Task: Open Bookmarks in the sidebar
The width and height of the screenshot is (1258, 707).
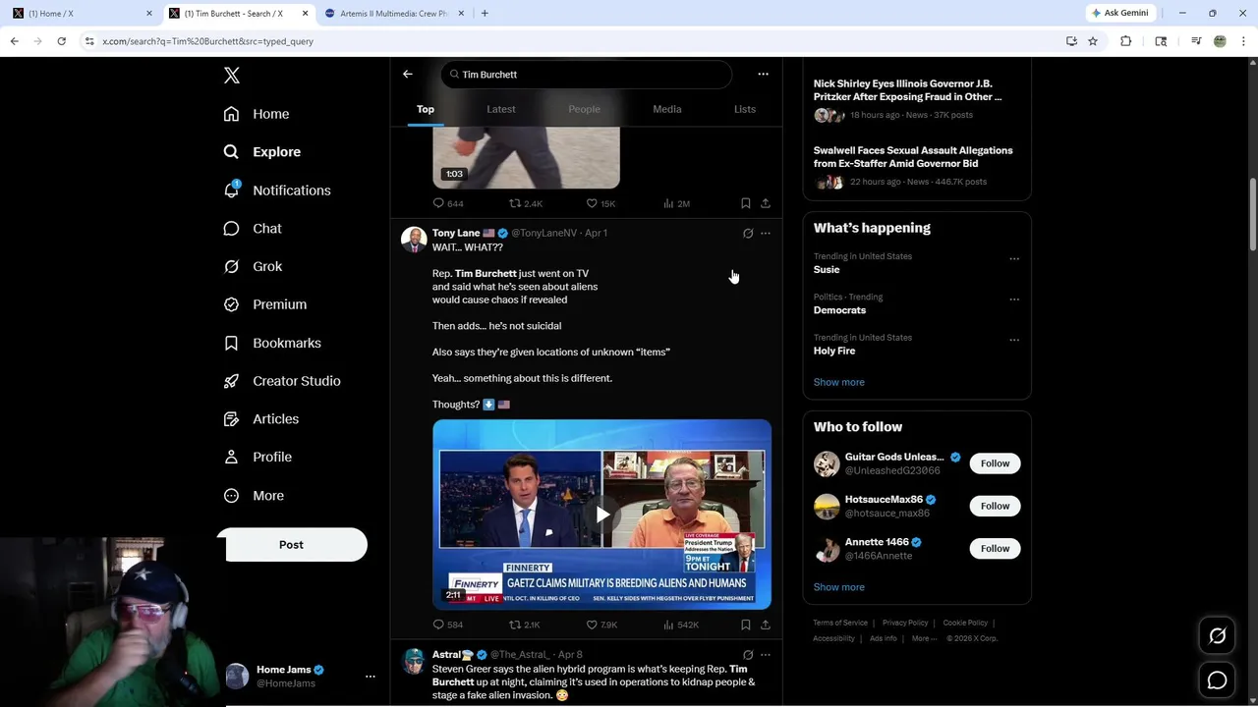Action: (271, 343)
